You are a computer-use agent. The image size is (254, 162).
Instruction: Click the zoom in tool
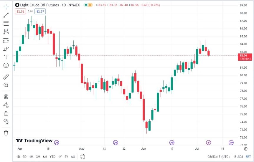6,85
